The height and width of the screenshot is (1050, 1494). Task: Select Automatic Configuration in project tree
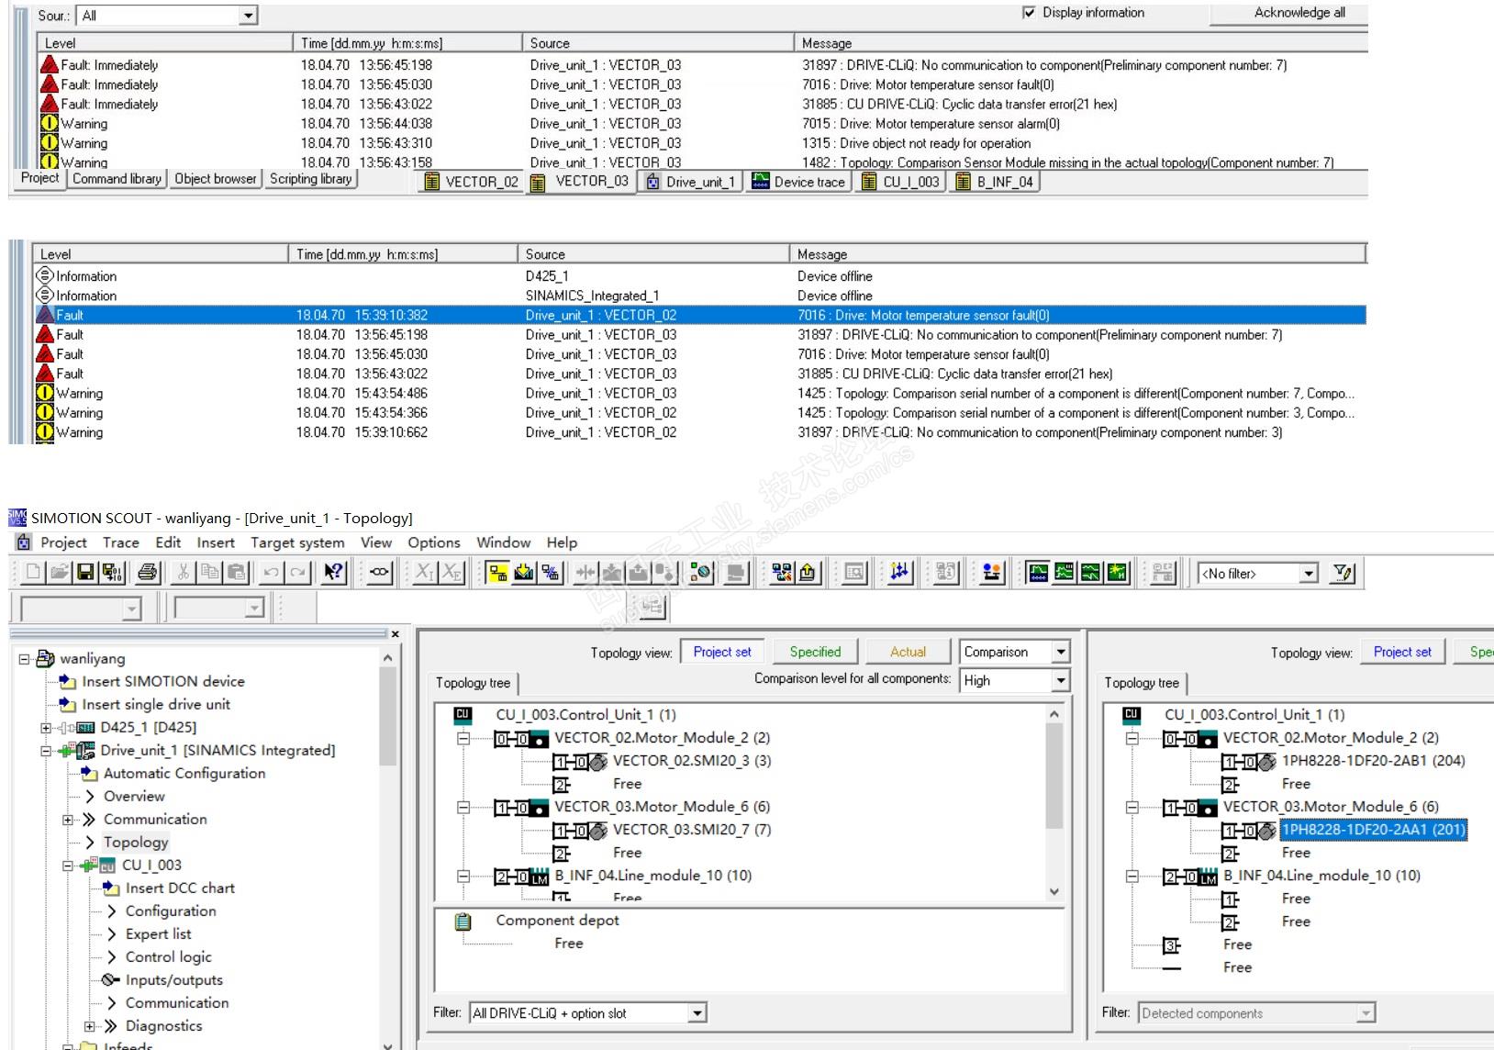point(184,773)
